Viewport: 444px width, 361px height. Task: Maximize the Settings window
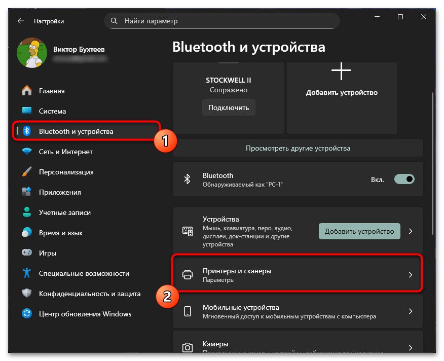coord(400,17)
